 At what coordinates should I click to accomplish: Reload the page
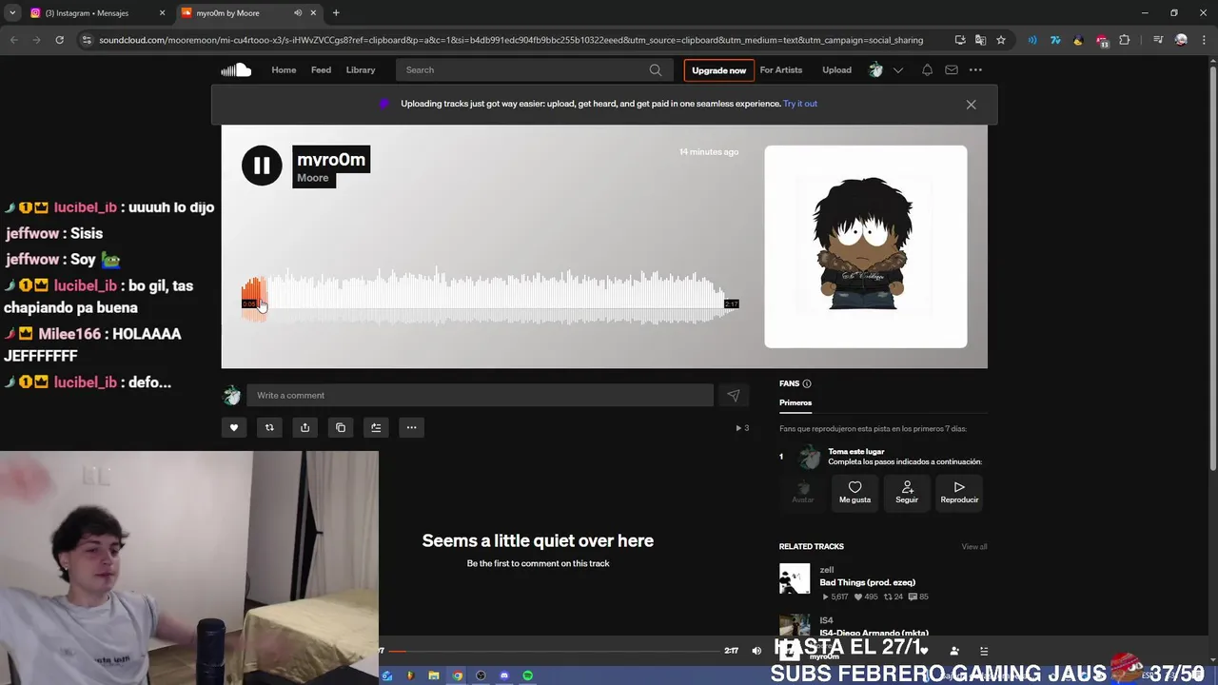pyautogui.click(x=59, y=40)
